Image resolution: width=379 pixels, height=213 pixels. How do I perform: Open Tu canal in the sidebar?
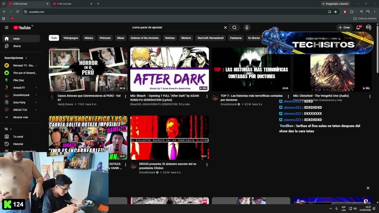(21, 137)
